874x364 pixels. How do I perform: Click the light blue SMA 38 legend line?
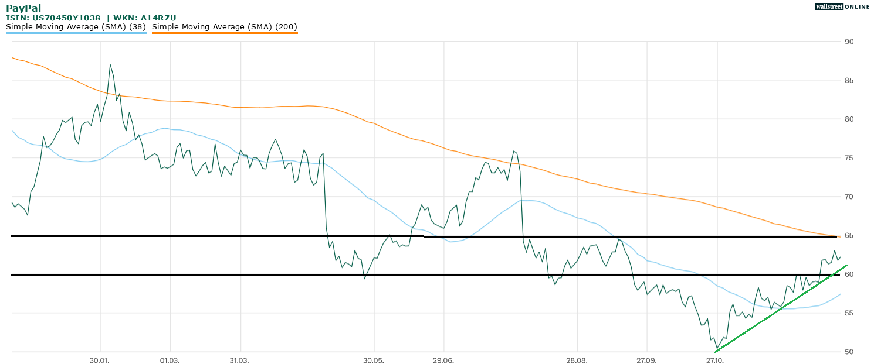76,33
